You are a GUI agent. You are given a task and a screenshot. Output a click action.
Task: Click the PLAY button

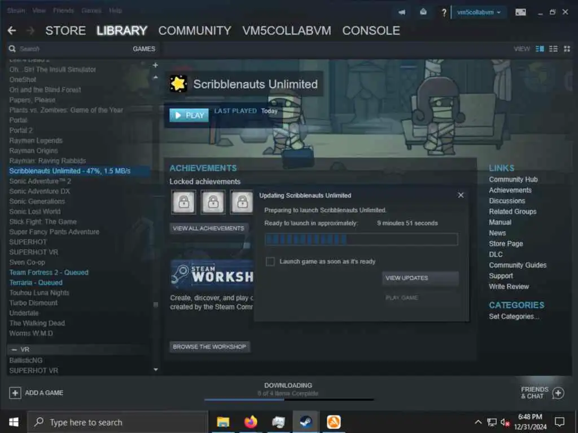coord(189,115)
